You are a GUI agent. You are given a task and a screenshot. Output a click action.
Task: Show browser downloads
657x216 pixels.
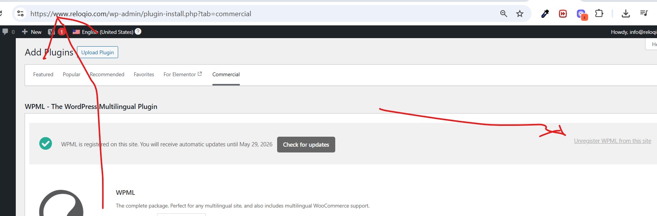[626, 13]
